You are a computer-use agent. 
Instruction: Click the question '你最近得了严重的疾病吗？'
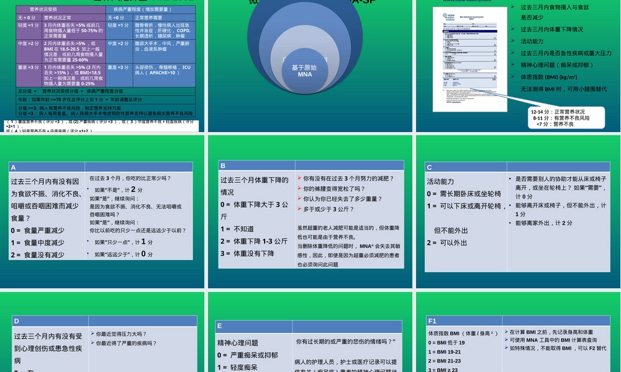126,343
